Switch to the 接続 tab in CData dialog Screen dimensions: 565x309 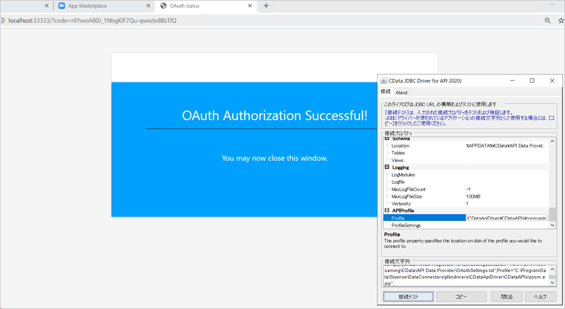(x=386, y=92)
